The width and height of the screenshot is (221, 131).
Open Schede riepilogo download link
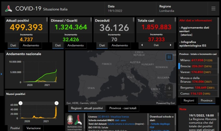[x=159, y=124]
